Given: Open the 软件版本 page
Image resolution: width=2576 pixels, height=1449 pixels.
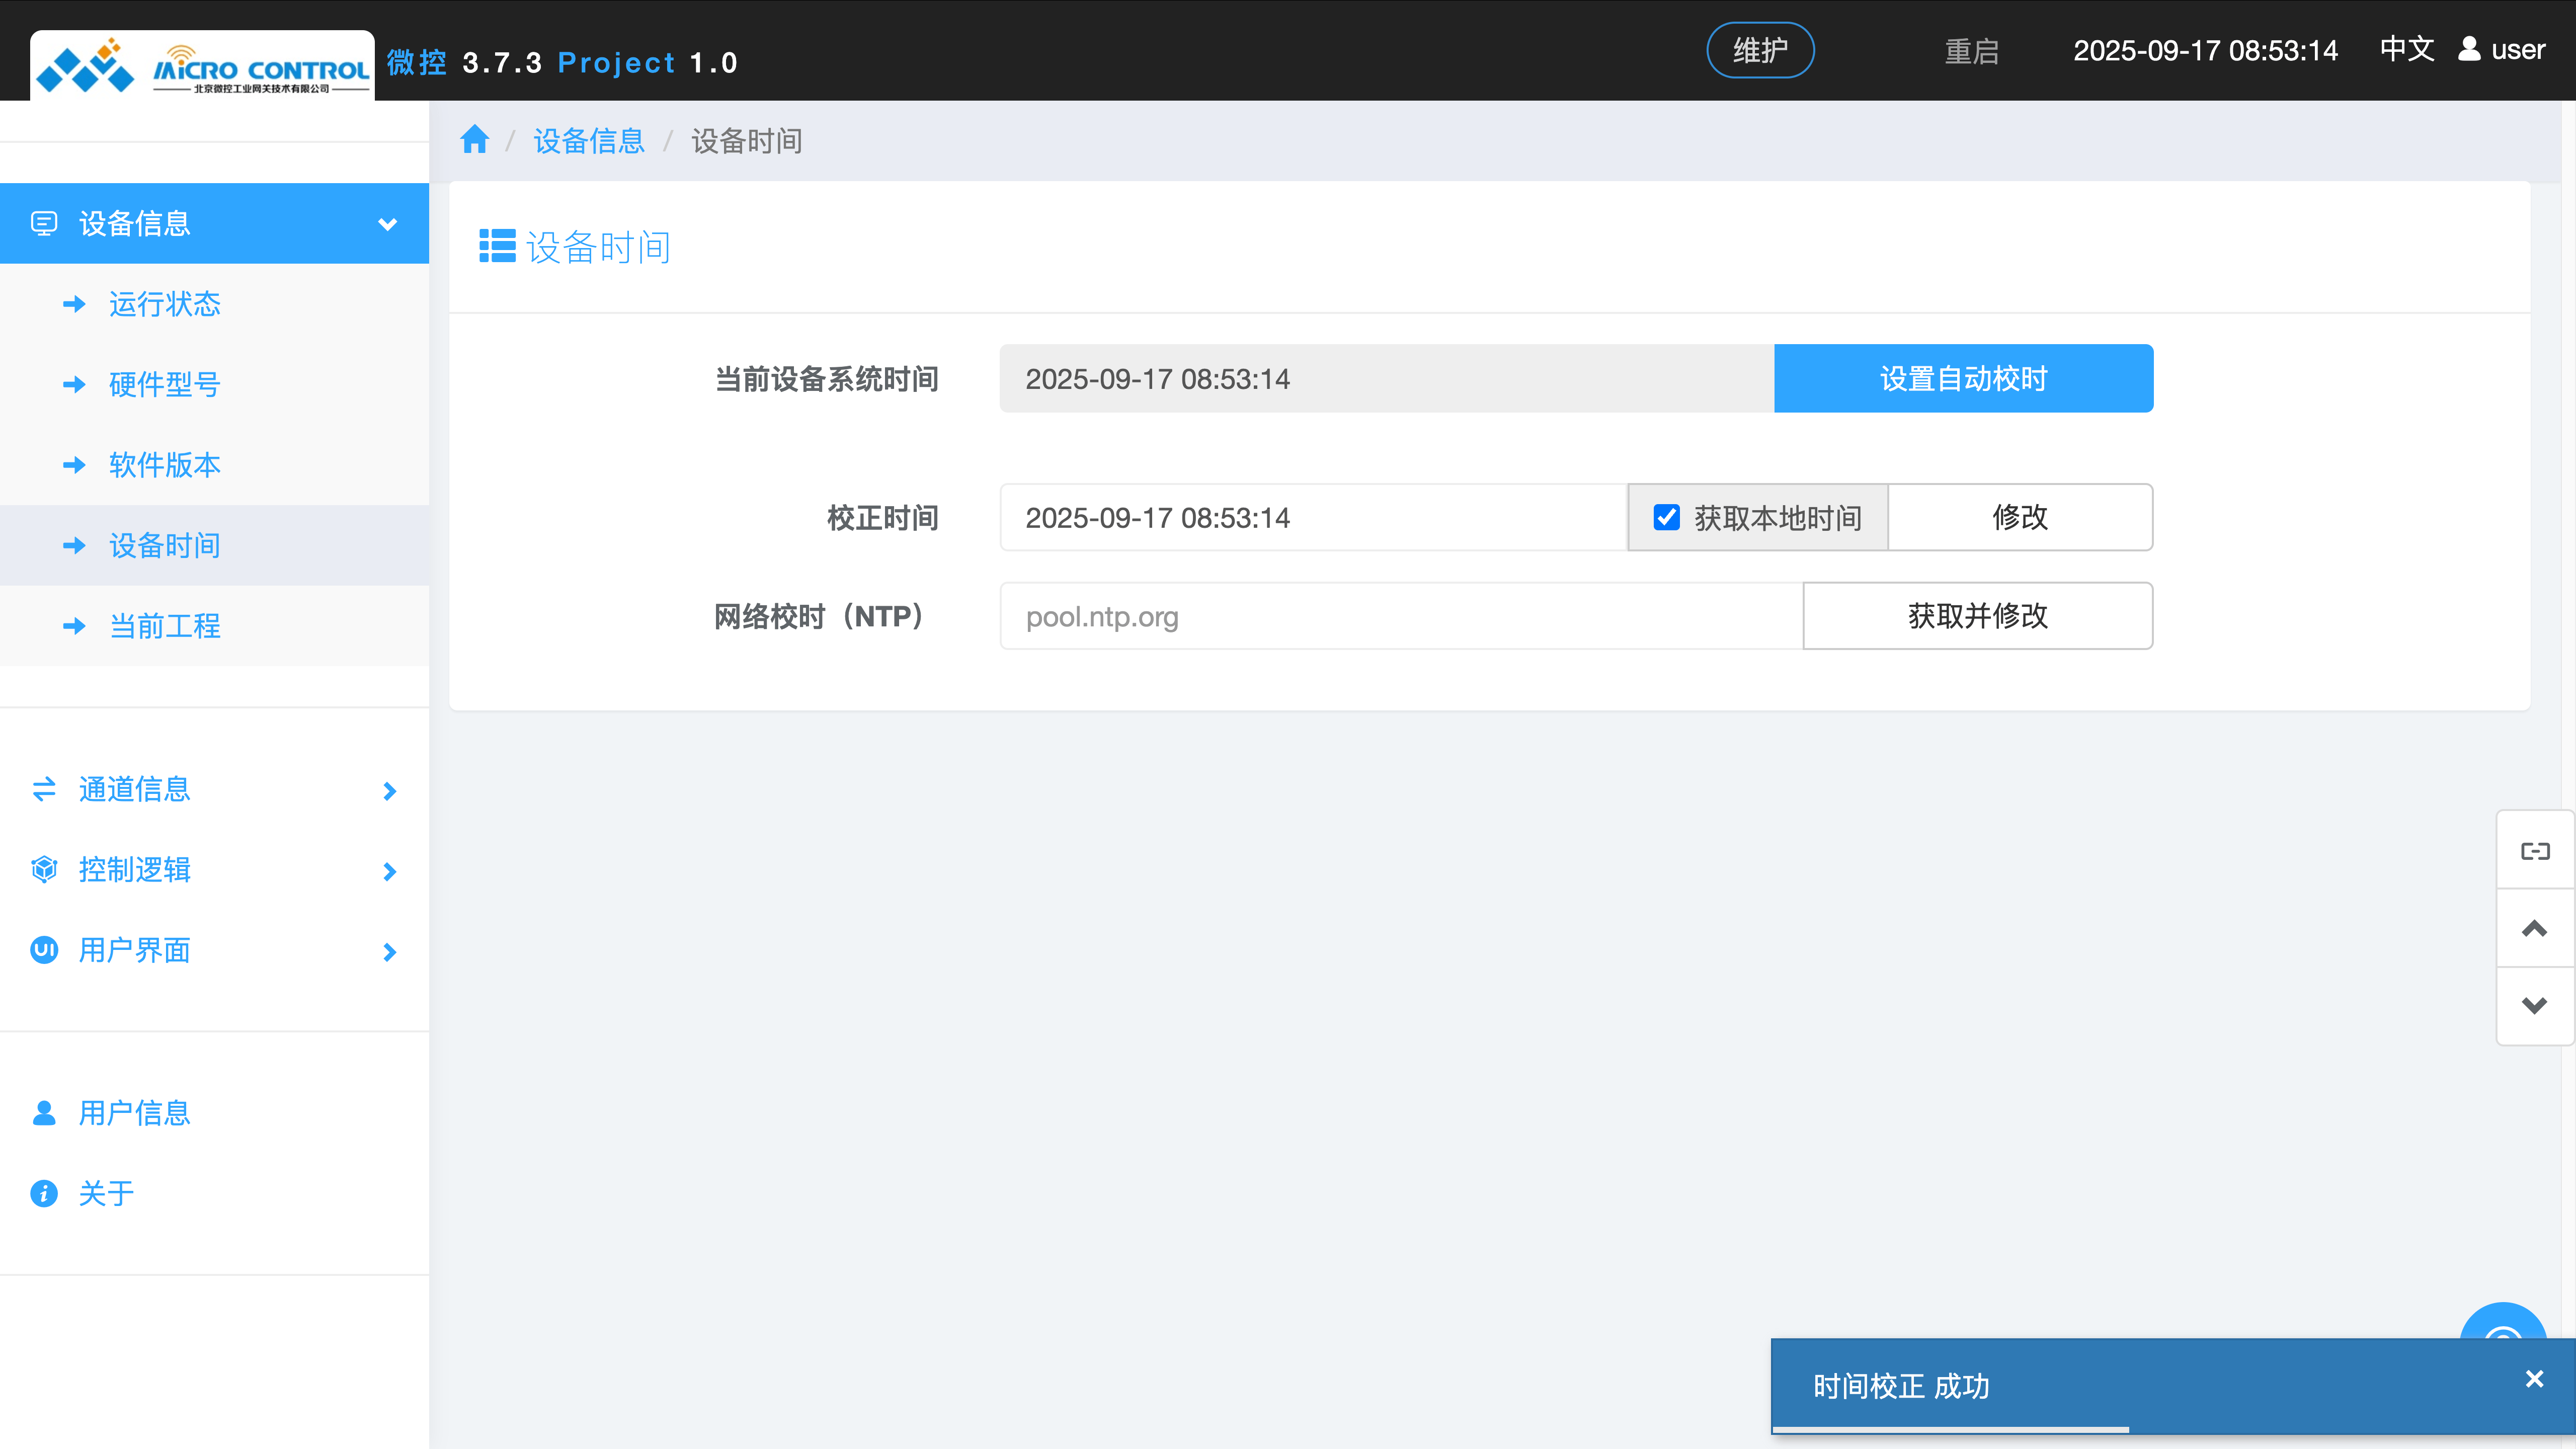Looking at the screenshot, I should point(165,465).
